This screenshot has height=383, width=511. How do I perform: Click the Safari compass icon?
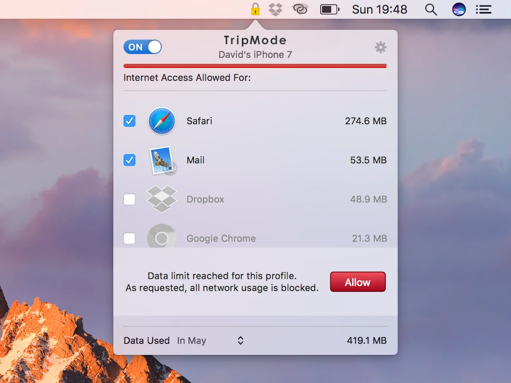162,121
